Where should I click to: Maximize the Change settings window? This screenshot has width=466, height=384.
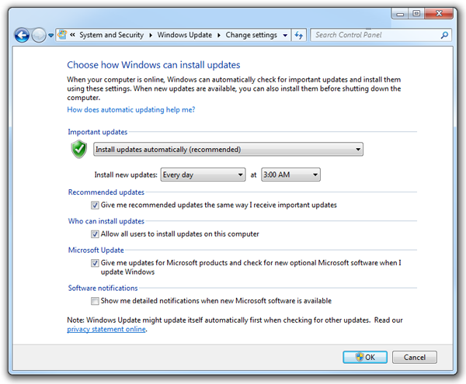(416, 14)
